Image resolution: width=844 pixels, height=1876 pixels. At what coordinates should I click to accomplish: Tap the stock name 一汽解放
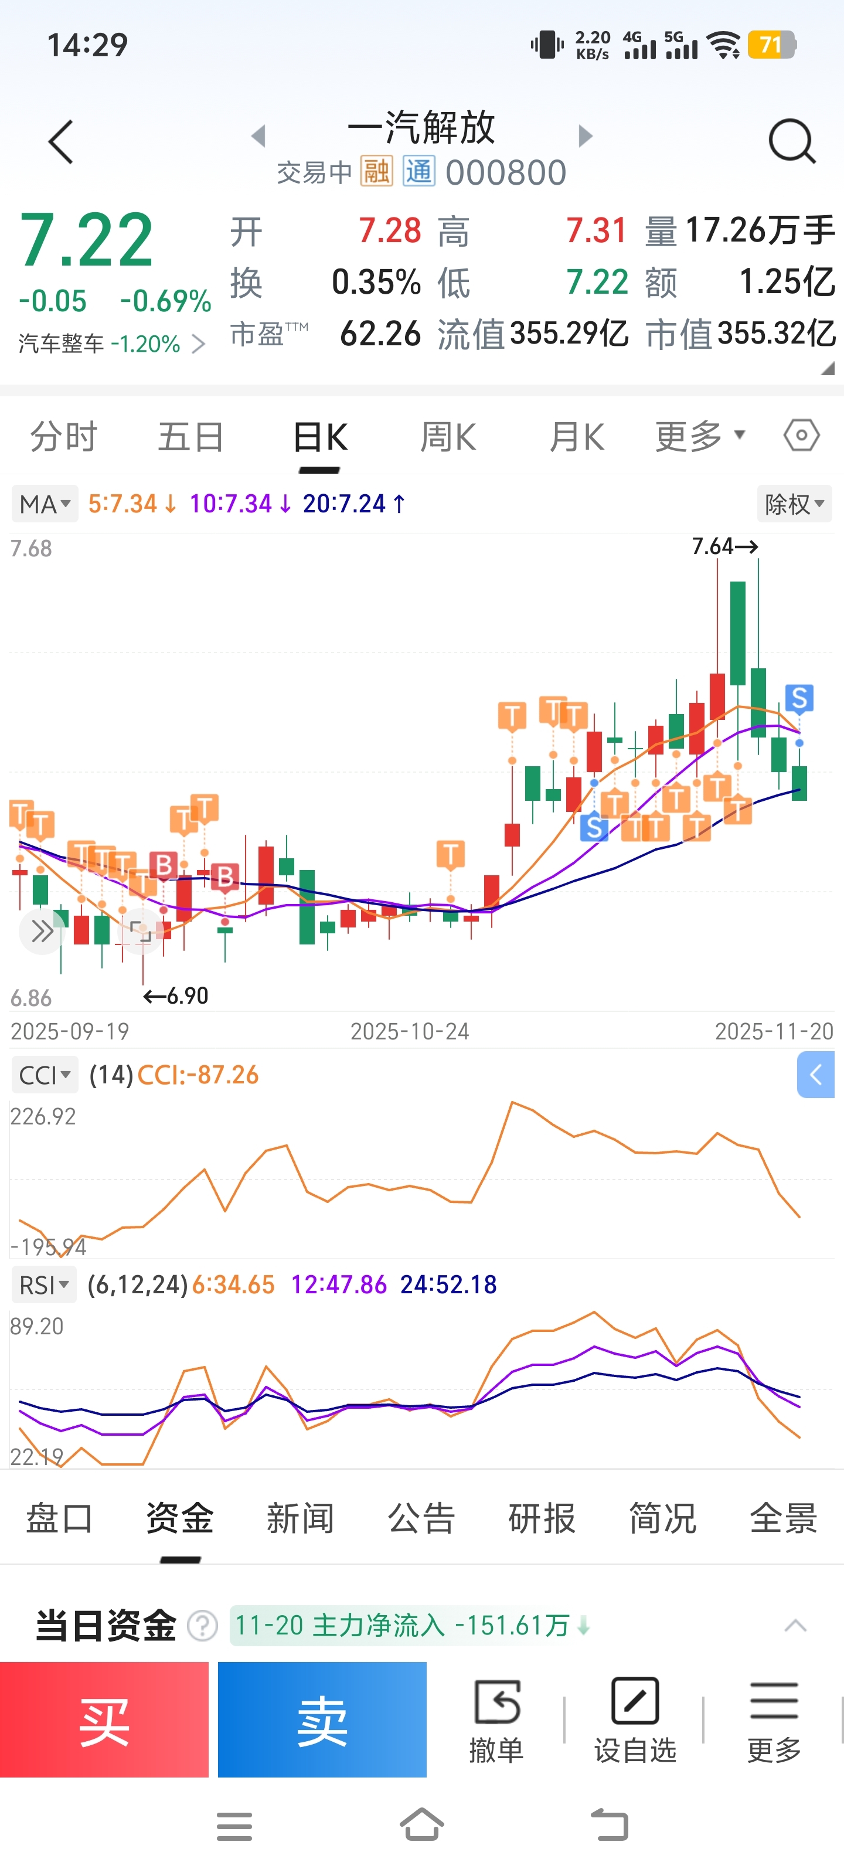[x=421, y=127]
